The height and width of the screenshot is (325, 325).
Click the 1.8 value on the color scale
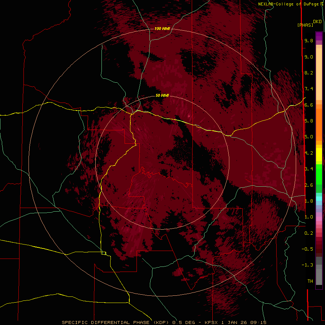click(309, 201)
